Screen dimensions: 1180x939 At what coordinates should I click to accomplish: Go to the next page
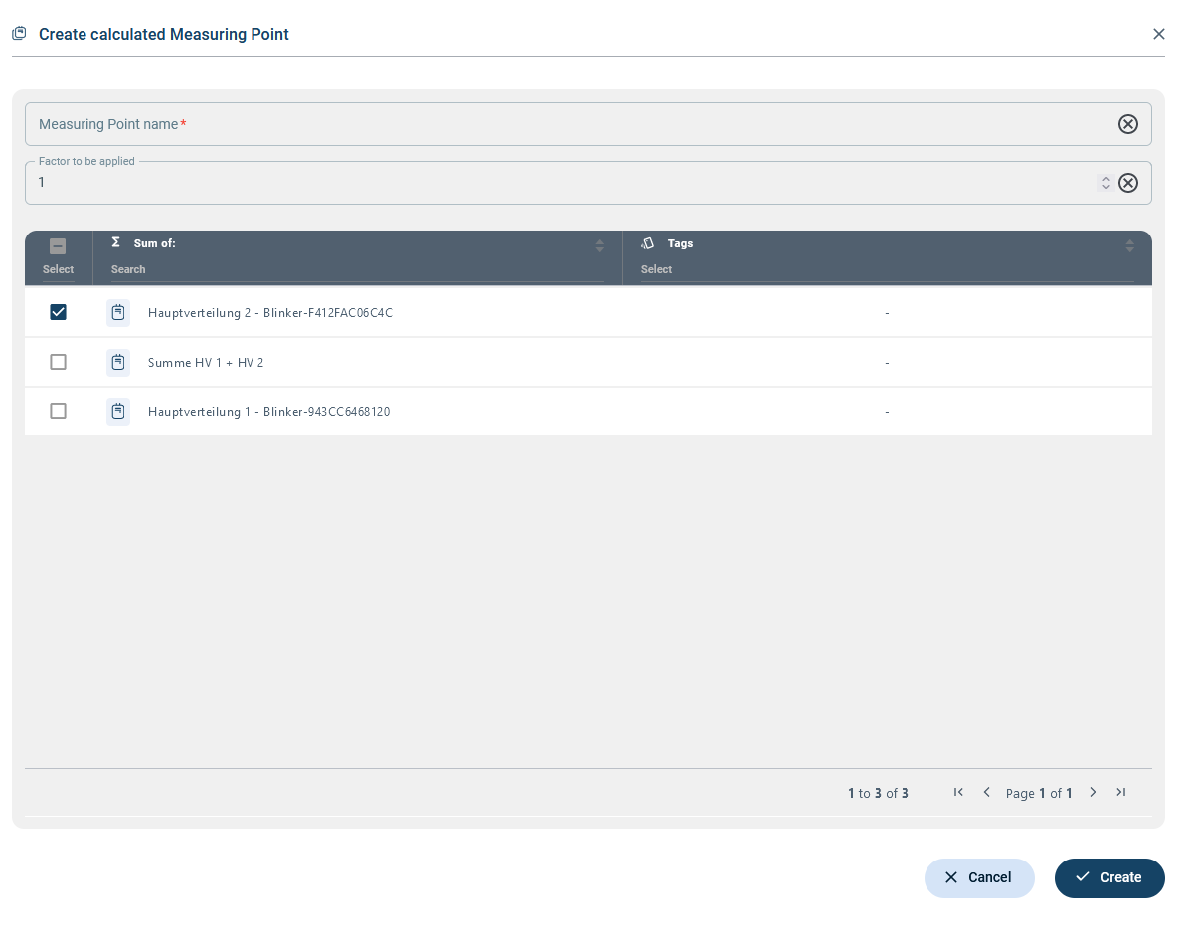pos(1093,792)
